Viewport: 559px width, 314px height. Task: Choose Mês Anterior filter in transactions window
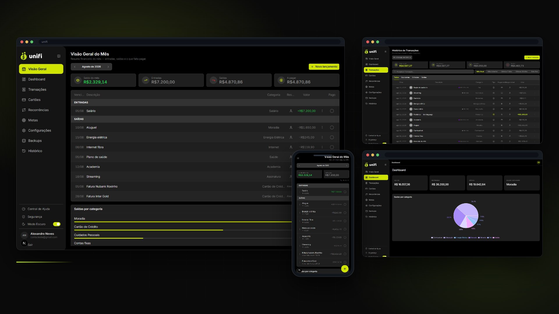[493, 72]
